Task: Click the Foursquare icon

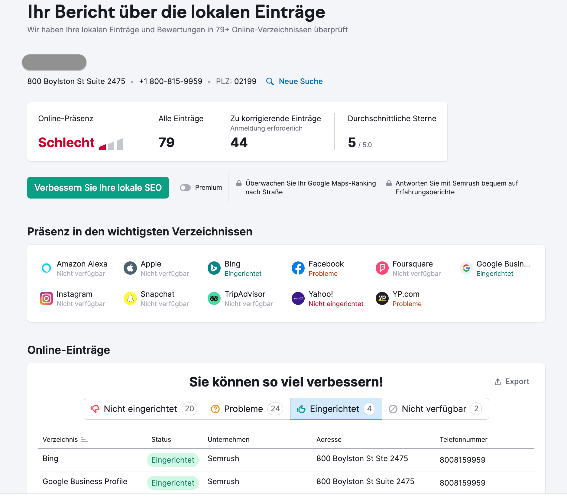Action: 382,268
